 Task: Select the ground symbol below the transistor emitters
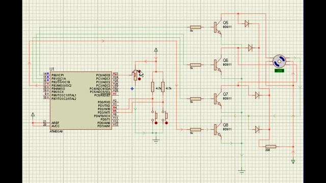click(241, 172)
